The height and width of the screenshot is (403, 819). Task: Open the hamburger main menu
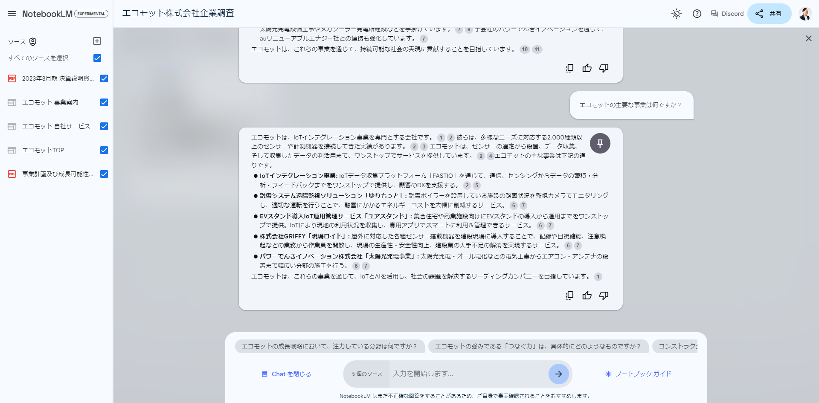12,14
